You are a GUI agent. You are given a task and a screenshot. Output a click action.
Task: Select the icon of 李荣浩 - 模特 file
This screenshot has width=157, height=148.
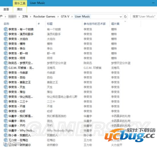tap(6, 44)
